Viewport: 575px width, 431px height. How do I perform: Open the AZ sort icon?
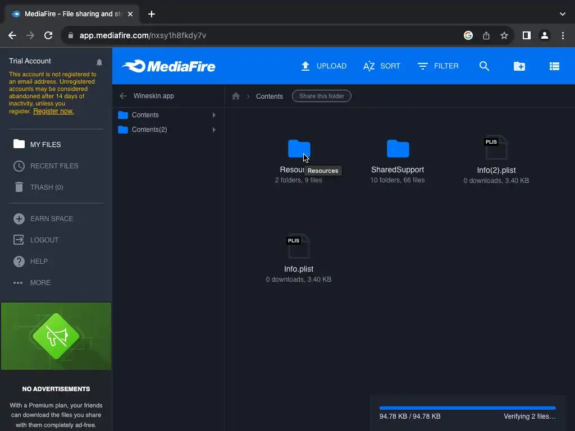pos(369,66)
